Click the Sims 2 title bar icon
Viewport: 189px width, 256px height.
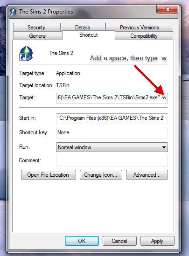pos(13,12)
